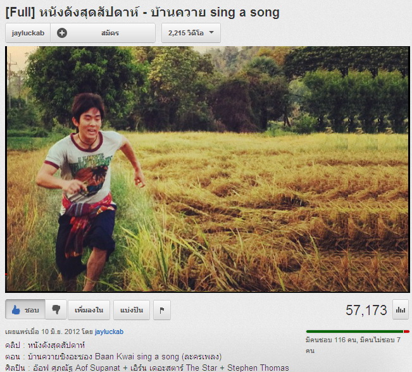Click the small arrow beside 2,215 วิดีโอ
The width and height of the screenshot is (412, 372).
(211, 32)
